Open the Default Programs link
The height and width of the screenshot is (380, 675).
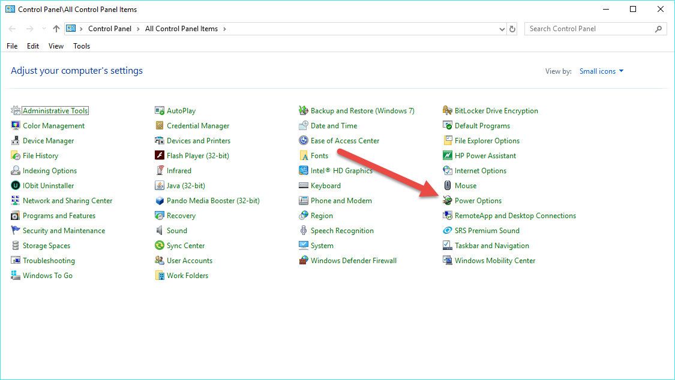coord(482,125)
